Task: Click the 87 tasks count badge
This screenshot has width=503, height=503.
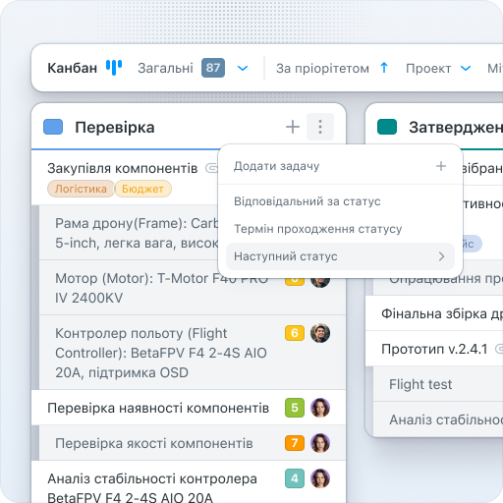Action: (213, 68)
